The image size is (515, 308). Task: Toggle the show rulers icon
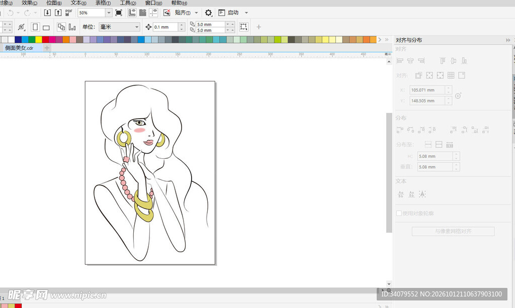pos(132,13)
